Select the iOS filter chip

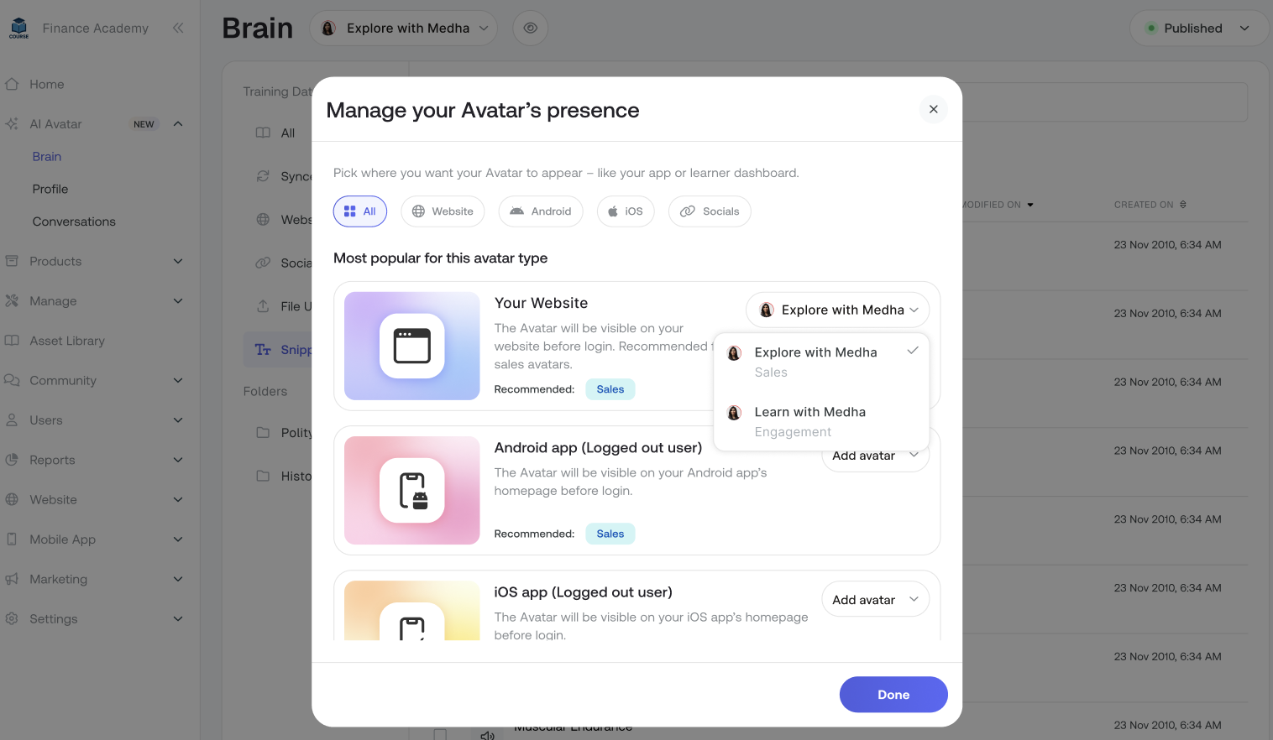click(x=626, y=211)
